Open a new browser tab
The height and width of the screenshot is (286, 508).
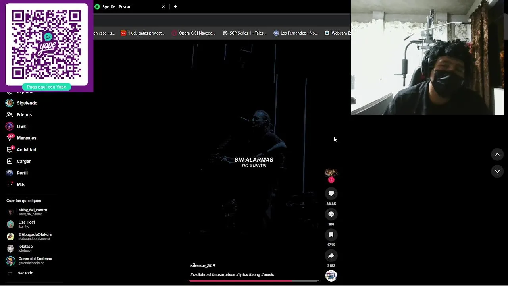[x=175, y=7]
